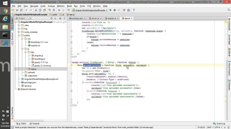231x129 pixels.
Task: Click Scroll from Source target icon
Action: [x=52, y=18]
